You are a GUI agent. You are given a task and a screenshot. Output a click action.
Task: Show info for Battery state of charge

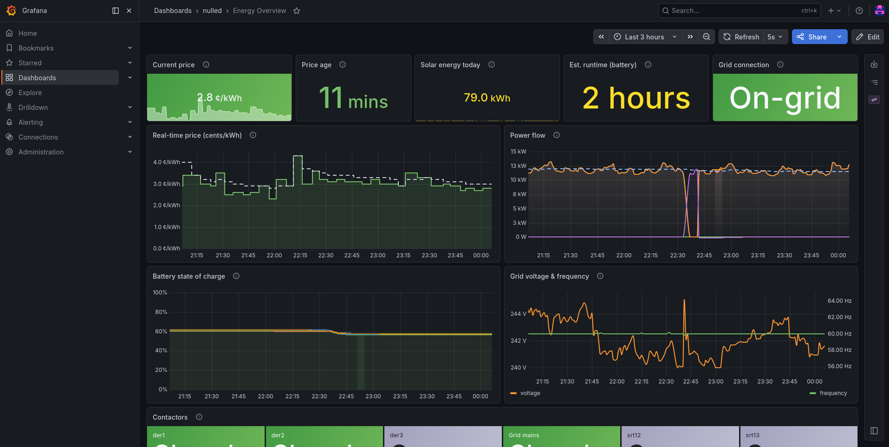(x=236, y=276)
